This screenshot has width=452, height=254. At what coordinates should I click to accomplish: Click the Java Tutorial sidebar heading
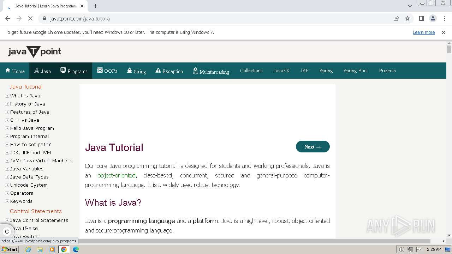point(26,86)
